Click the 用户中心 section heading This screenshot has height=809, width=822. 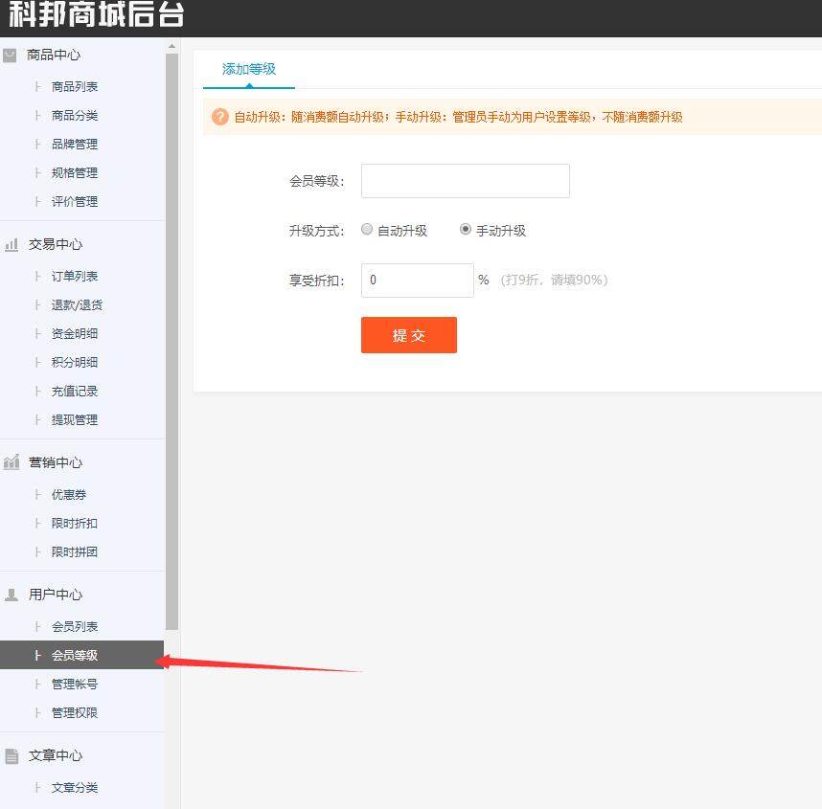[x=56, y=595]
